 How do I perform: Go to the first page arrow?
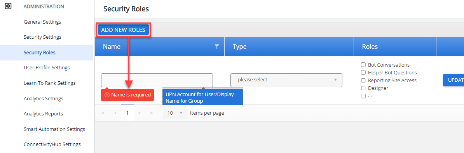coord(103,113)
